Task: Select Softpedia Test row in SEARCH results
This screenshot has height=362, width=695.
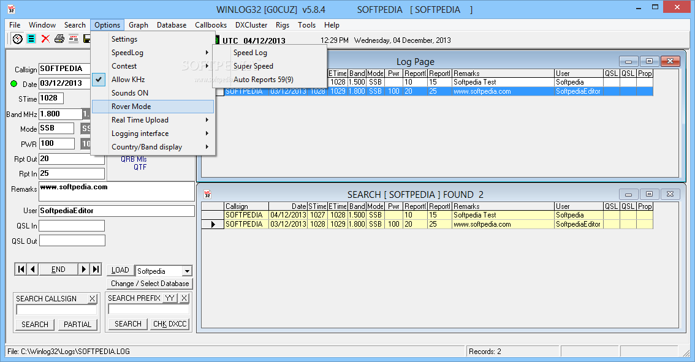Action: tap(427, 216)
